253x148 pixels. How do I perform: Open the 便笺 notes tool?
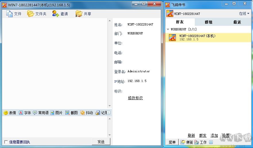186,142
